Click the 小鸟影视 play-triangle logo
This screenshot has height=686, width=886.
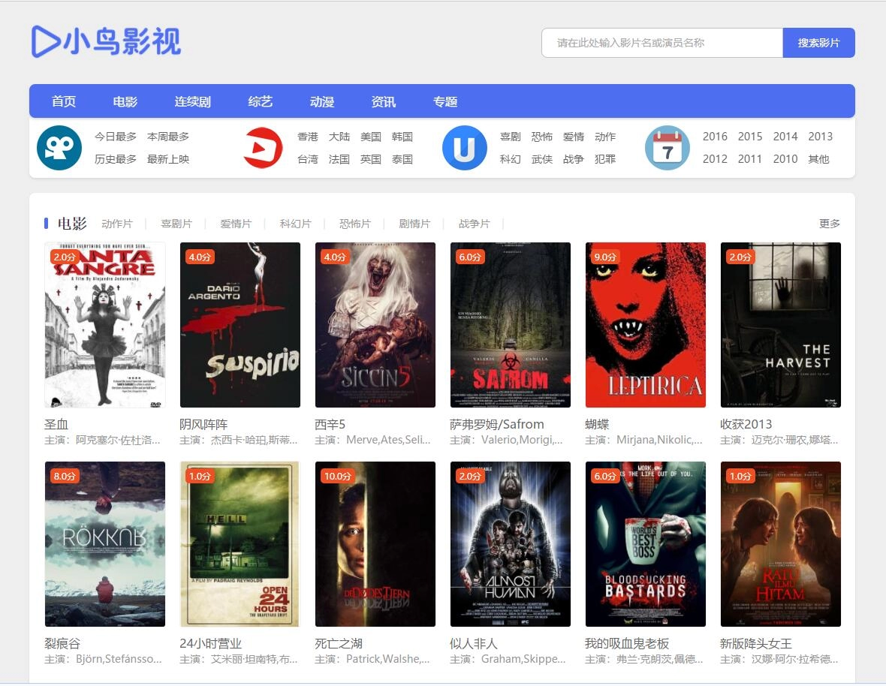tap(45, 42)
